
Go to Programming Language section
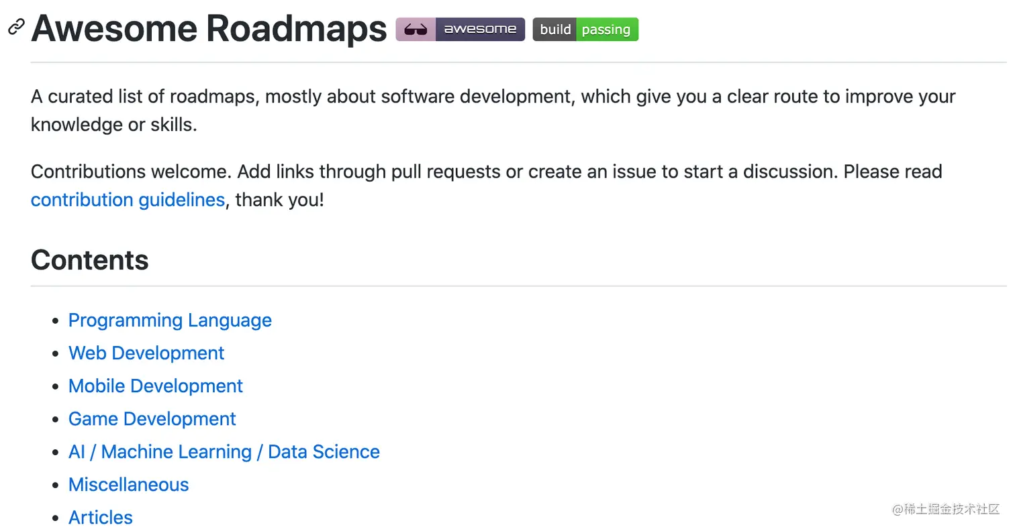pyautogui.click(x=170, y=320)
